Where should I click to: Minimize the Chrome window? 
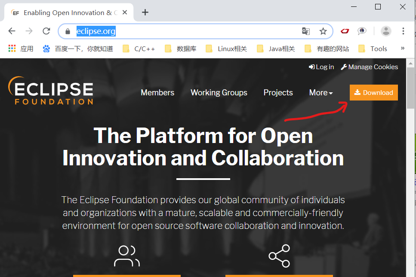point(354,6)
